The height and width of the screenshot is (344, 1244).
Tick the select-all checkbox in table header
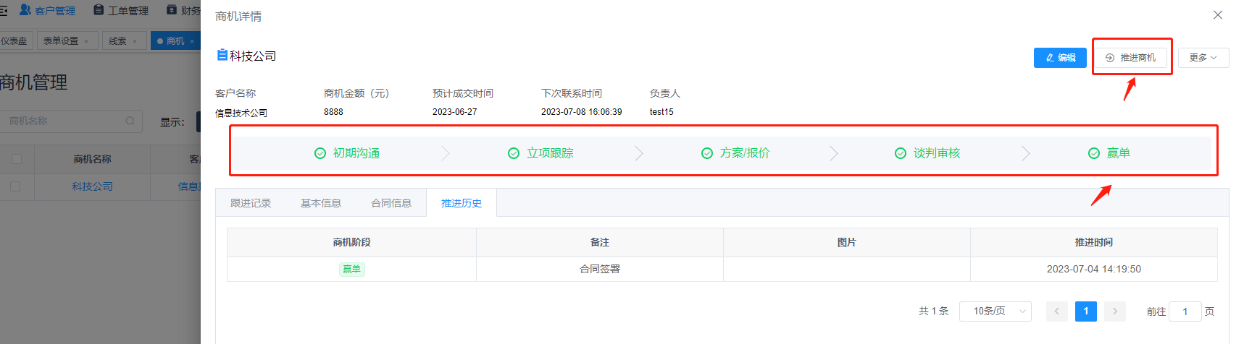[x=17, y=159]
